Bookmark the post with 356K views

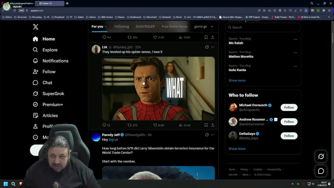point(206,37)
